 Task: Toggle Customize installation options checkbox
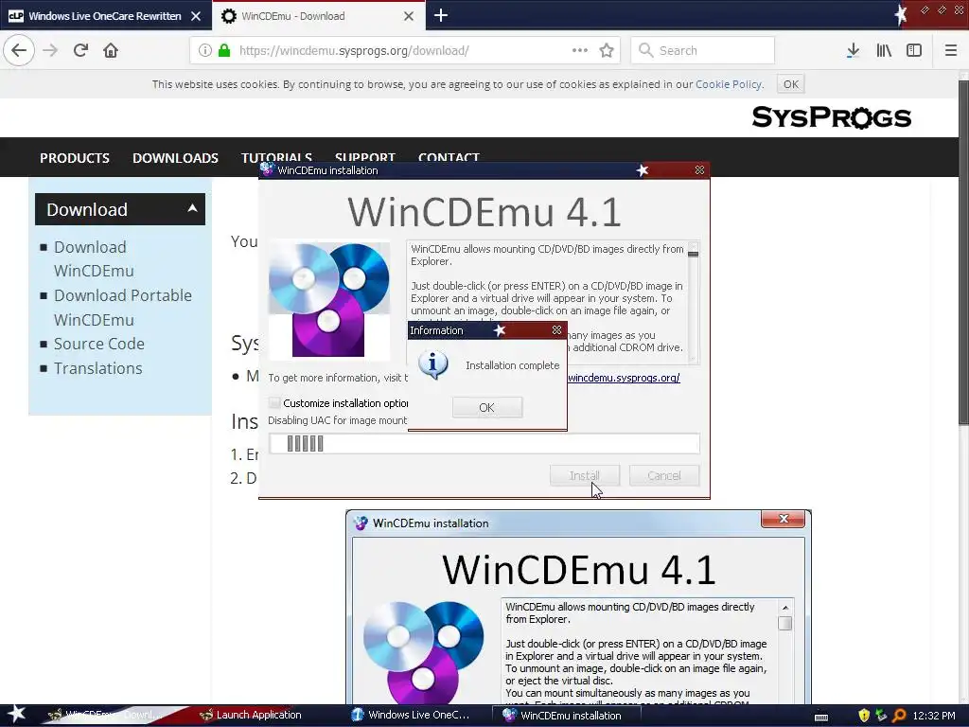(x=274, y=403)
